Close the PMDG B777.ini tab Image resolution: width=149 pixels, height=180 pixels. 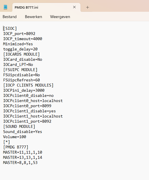pyautogui.click(x=74, y=7)
